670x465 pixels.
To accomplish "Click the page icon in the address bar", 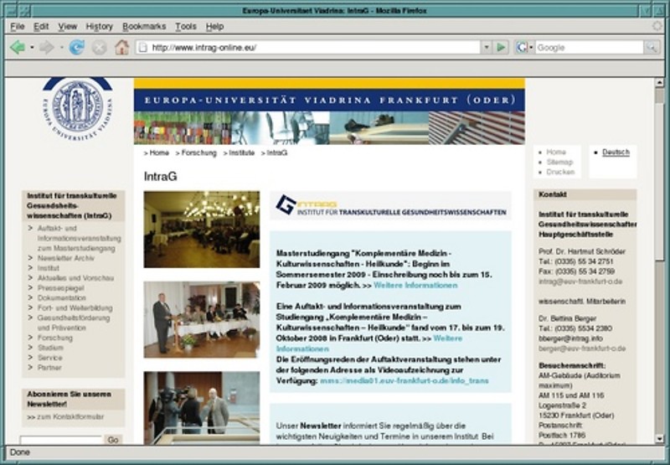I will (x=143, y=48).
